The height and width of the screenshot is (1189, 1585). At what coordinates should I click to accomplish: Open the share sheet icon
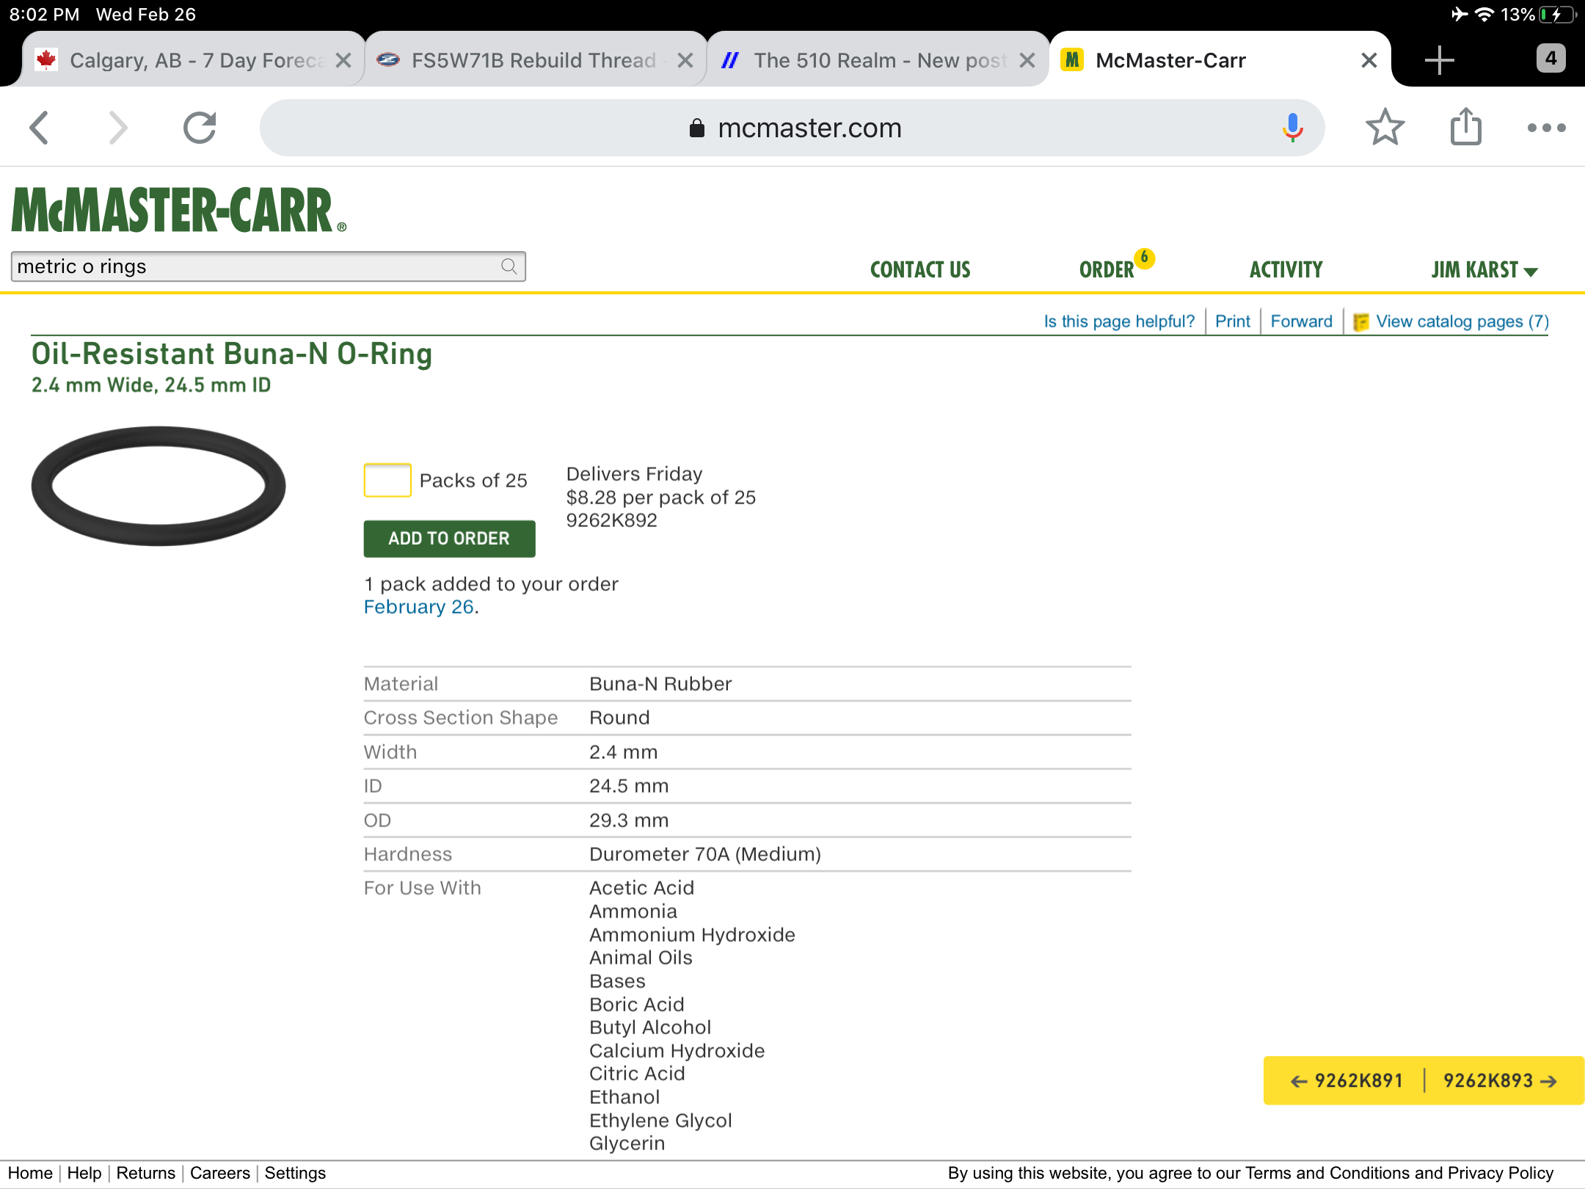(x=1466, y=126)
